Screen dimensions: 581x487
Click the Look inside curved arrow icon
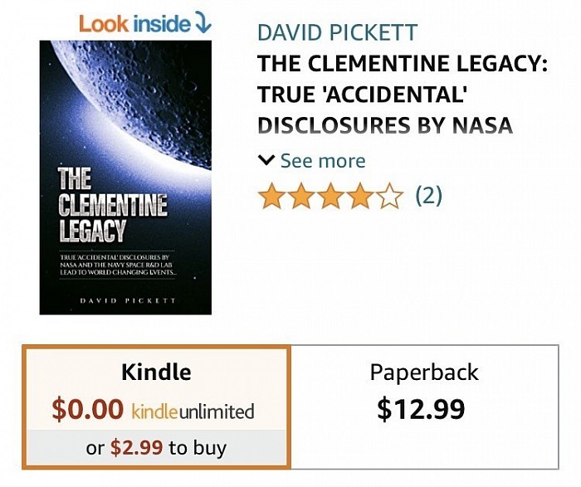(203, 22)
